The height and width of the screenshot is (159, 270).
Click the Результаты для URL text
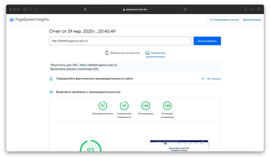(84, 65)
